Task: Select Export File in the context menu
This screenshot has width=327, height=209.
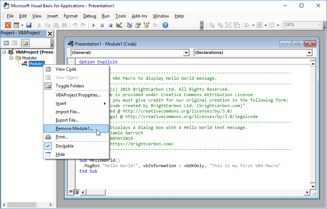Action: click(67, 120)
